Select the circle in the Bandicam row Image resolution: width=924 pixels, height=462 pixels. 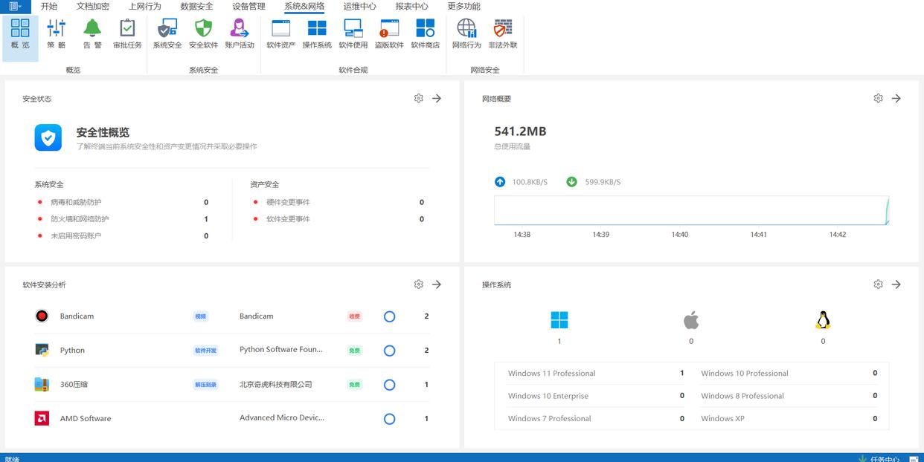(x=389, y=316)
